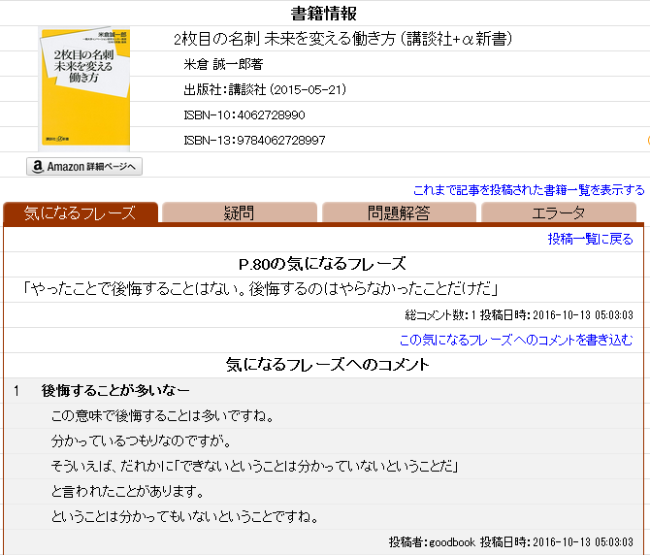Click the P.80の気になるフレーズ heading
The image size is (650, 555).
(322, 264)
